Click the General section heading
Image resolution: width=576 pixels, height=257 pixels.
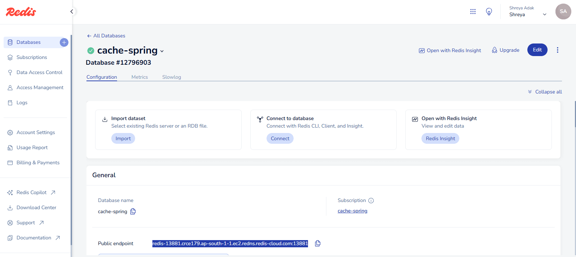click(104, 175)
